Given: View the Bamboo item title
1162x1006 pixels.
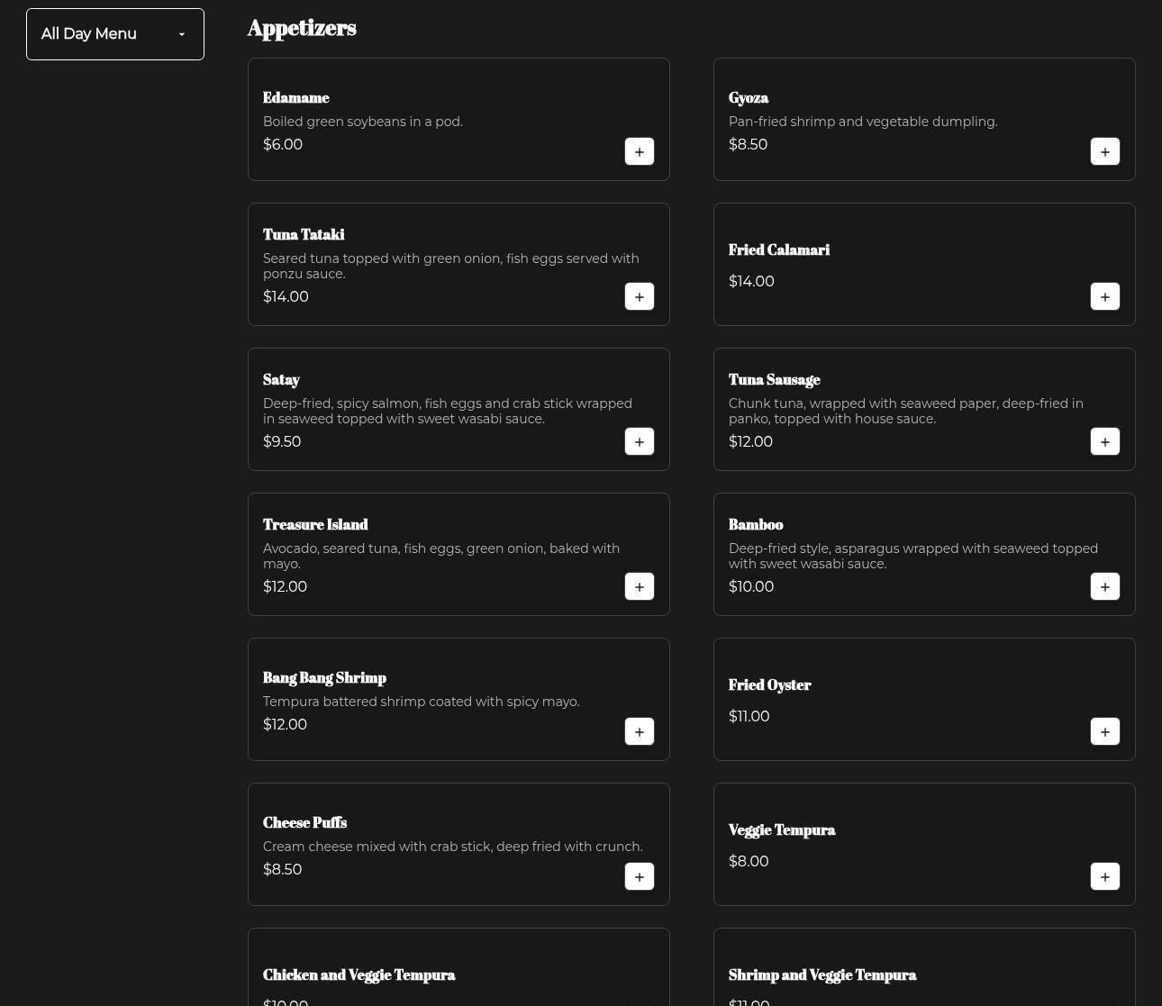Looking at the screenshot, I should click(756, 525).
